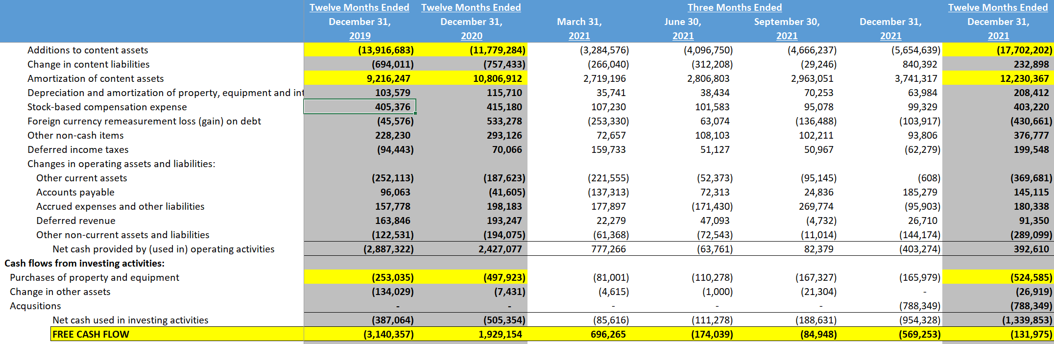Image resolution: width=1054 pixels, height=344 pixels.
Task: Select June 30 2021 content additions (4,096,750)
Action: pyautogui.click(x=708, y=50)
